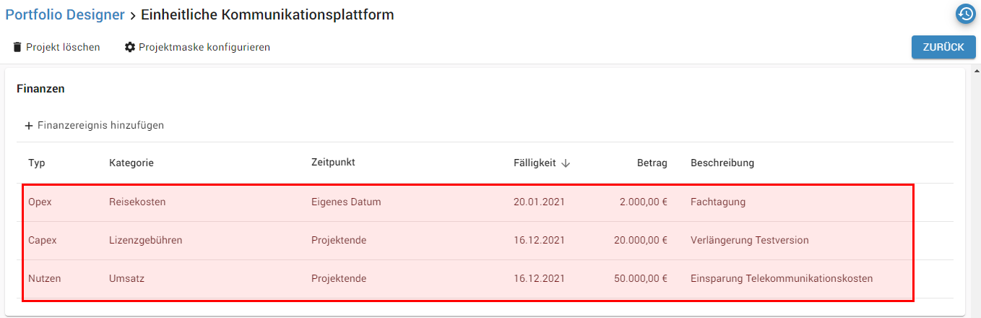
Task: Open the history clock icon
Action: click(x=965, y=14)
